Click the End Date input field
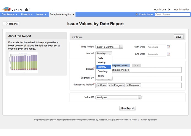 pyautogui.click(x=156, y=54)
